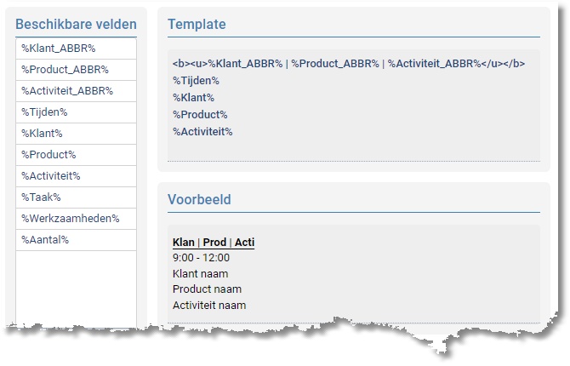
Task: Click the 'Klant naam' preview text
Action: (x=200, y=274)
